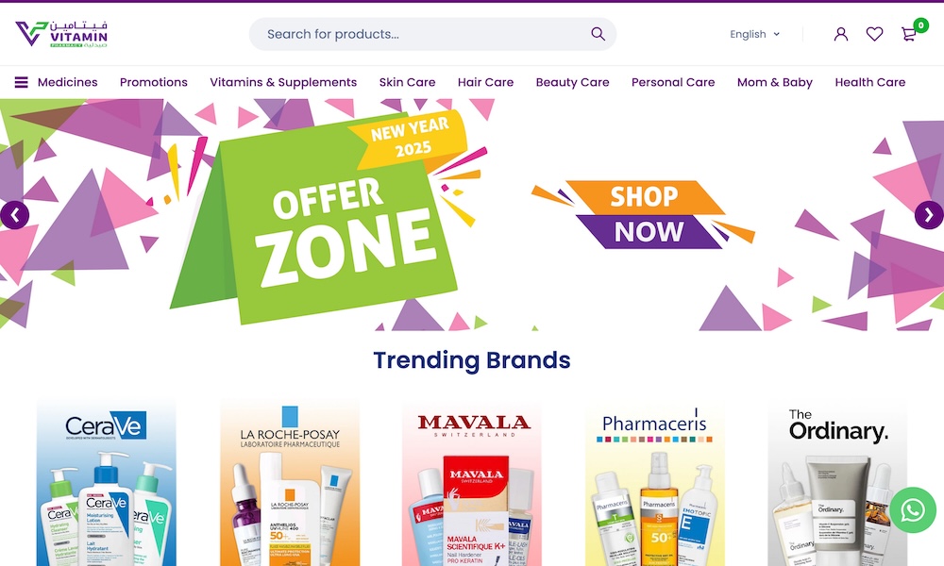Go to Mom & Baby category
Viewport: 944px width, 566px height.
pos(775,82)
